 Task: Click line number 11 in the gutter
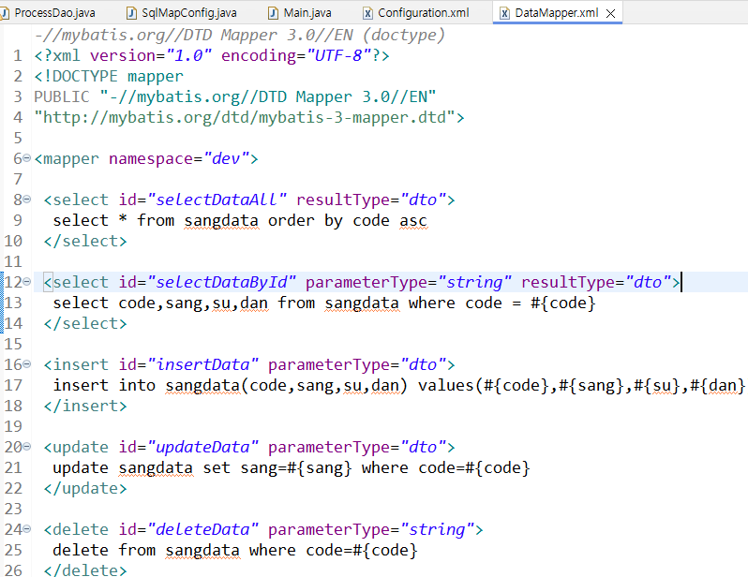13,261
